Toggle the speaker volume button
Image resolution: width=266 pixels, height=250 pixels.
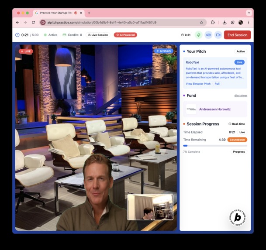coord(208,35)
